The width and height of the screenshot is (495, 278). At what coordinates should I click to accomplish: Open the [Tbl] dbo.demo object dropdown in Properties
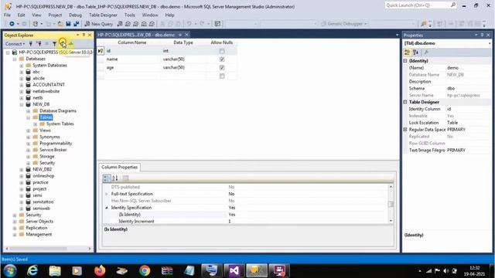tap(490, 43)
